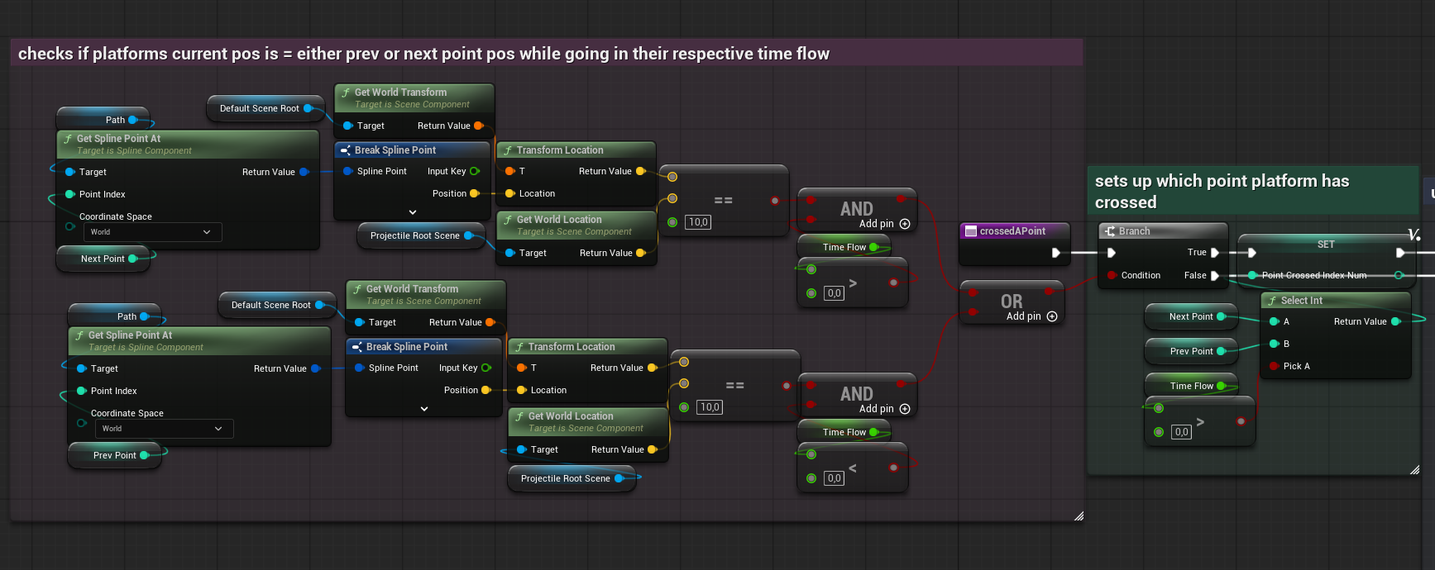The height and width of the screenshot is (570, 1435).
Task: Expand the lower Break Spline Point node chevron
Action: [424, 409]
